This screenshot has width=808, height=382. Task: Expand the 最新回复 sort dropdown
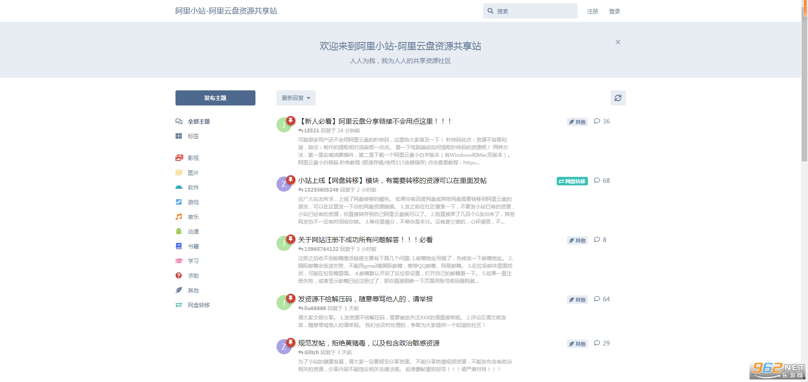296,98
